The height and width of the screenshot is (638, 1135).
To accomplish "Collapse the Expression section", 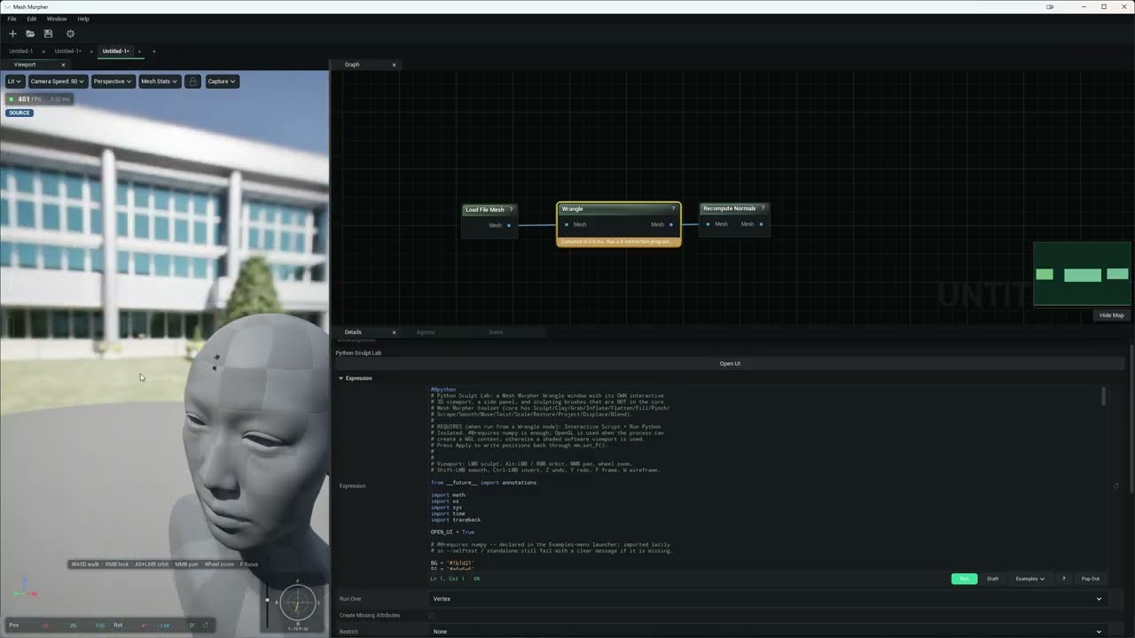I will coord(340,378).
